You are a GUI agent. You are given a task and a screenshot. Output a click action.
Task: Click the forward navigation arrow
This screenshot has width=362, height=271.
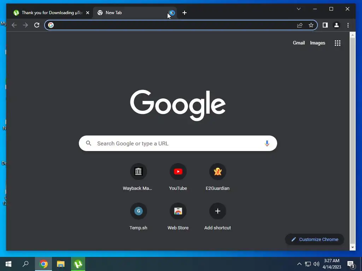(25, 25)
